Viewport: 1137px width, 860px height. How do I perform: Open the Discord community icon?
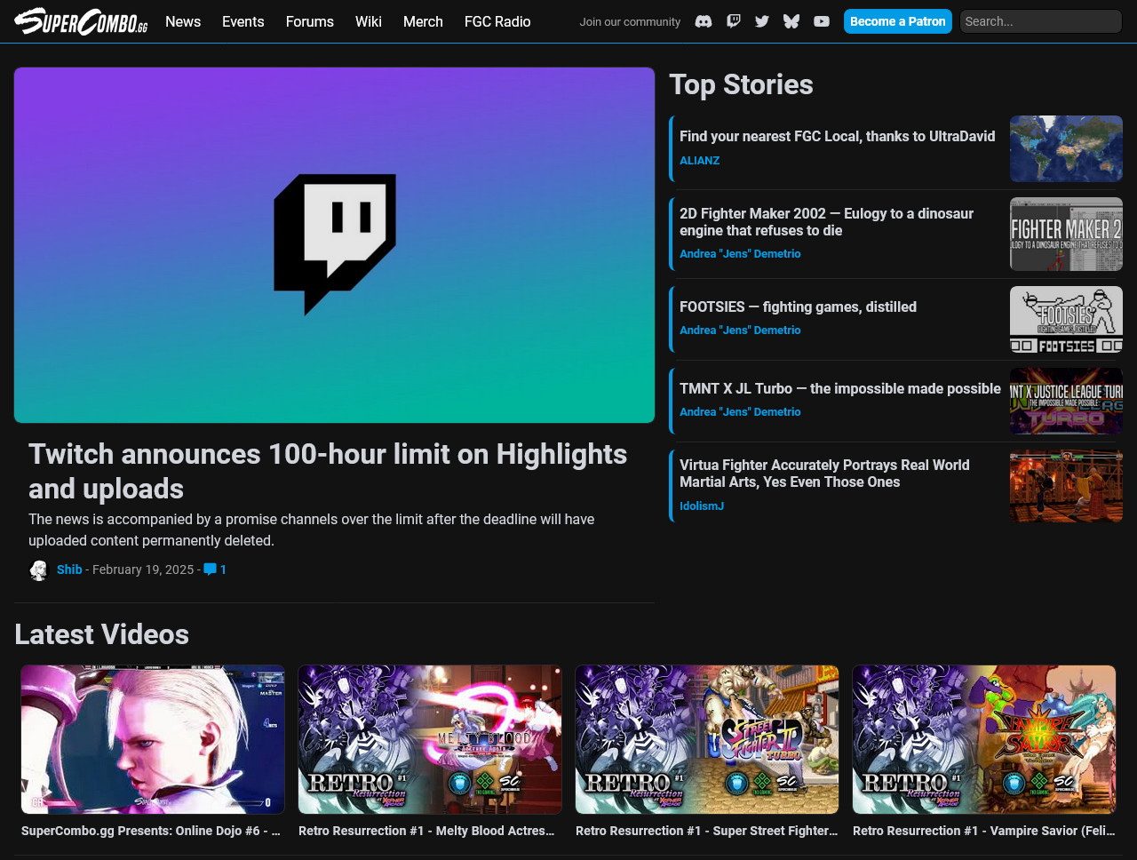[704, 21]
